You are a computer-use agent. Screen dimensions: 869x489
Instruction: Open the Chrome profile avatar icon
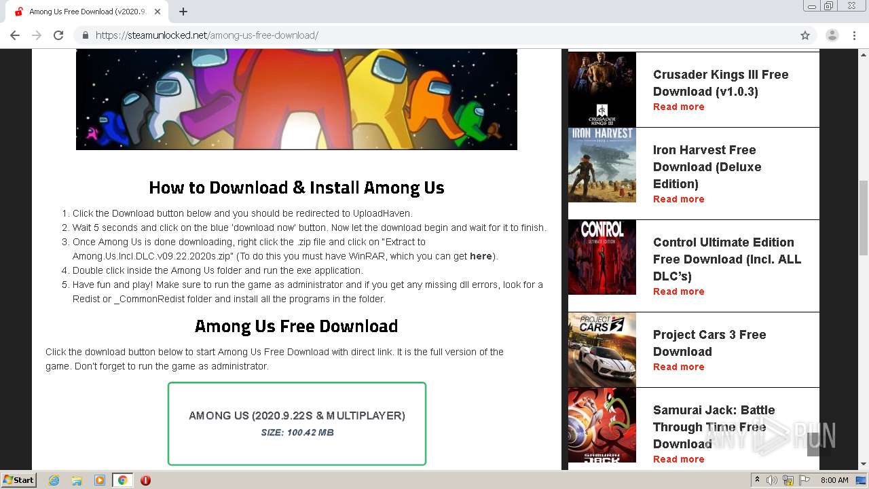[832, 35]
